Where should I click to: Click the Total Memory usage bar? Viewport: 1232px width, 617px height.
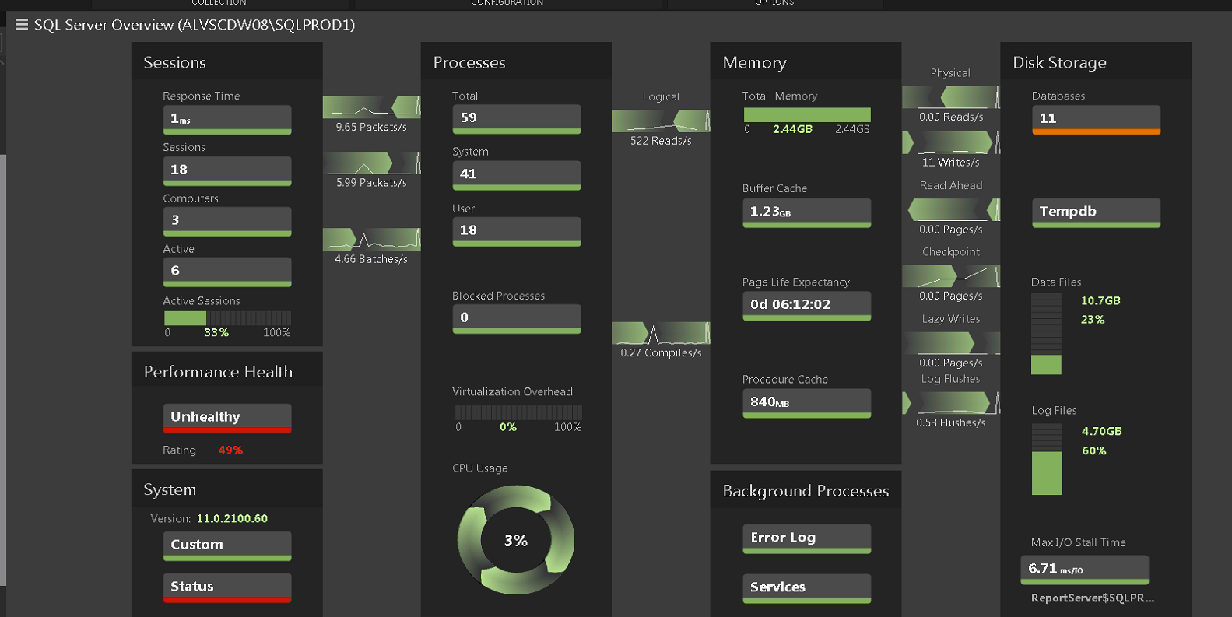[806, 115]
